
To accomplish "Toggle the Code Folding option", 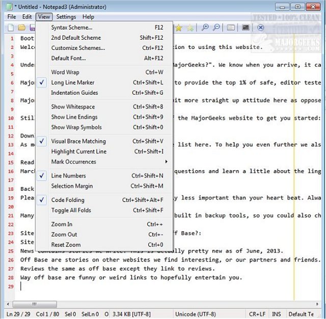I will click(x=104, y=200).
